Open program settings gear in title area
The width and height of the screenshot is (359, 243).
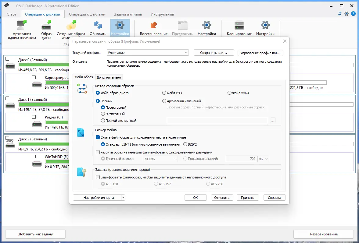click(346, 14)
